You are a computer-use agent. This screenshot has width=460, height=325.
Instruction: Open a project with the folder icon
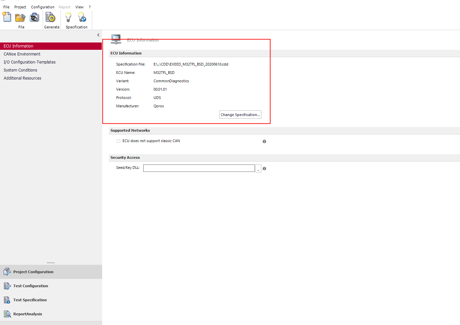pyautogui.click(x=20, y=17)
